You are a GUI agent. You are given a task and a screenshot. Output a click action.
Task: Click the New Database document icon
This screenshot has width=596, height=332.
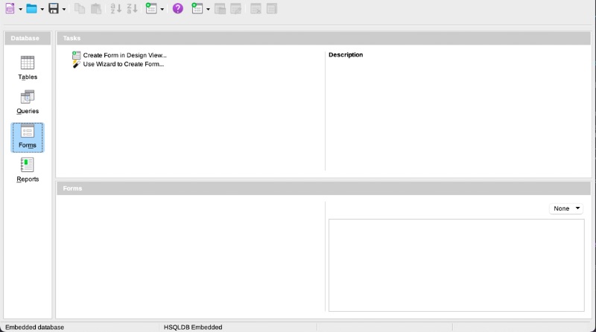click(10, 8)
